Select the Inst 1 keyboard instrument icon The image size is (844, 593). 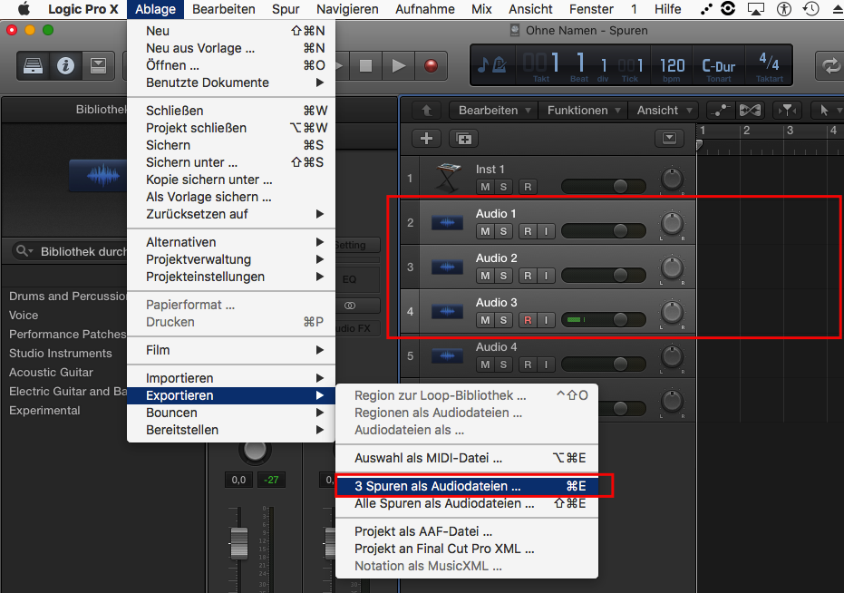(x=448, y=179)
